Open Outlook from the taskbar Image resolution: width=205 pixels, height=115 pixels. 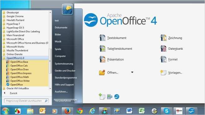(42, 111)
